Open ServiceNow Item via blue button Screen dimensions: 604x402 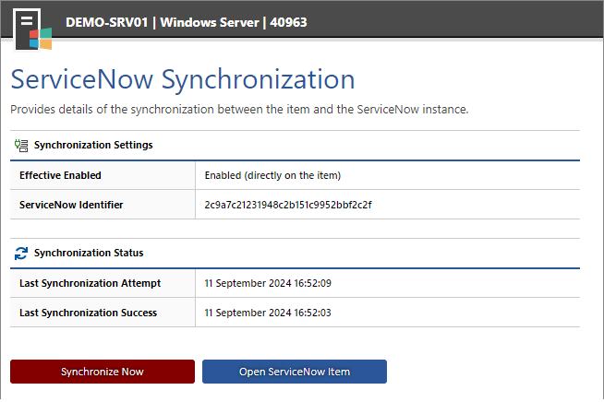295,372
